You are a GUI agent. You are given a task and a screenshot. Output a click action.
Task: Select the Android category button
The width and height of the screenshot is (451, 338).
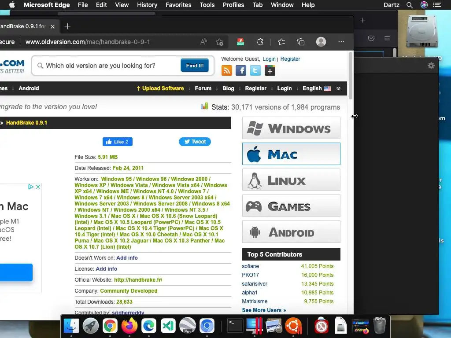(x=291, y=231)
